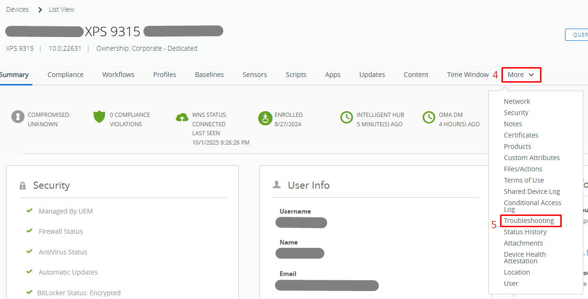
Task: Click breadcrumb chevron next to Devices
Action: click(40, 9)
